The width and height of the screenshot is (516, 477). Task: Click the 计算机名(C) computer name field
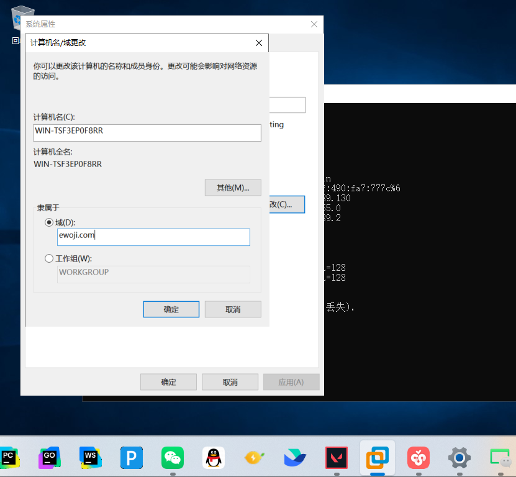(x=147, y=133)
